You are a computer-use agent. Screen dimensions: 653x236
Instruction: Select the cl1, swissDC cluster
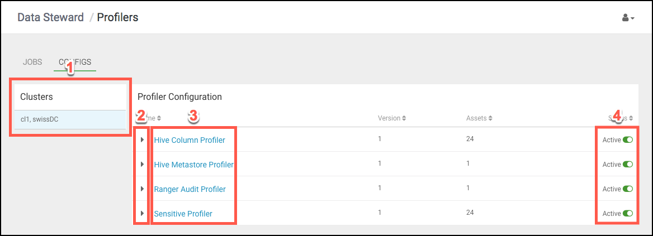[70, 119]
